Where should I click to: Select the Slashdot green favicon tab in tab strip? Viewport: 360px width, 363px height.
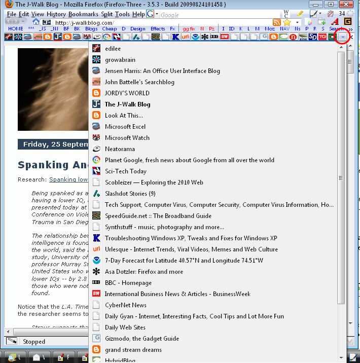coord(136,37)
